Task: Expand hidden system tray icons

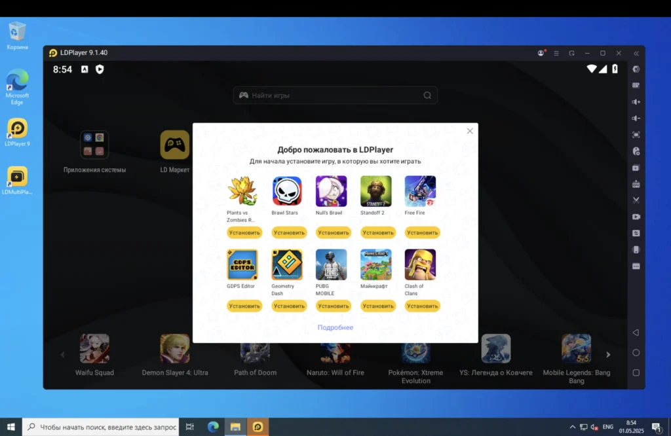Action: [572, 427]
